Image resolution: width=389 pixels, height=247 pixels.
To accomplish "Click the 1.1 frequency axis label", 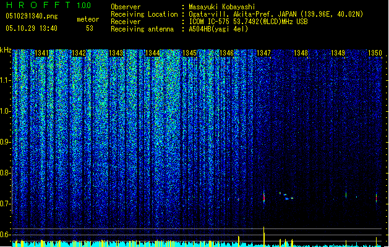I will (6, 80).
